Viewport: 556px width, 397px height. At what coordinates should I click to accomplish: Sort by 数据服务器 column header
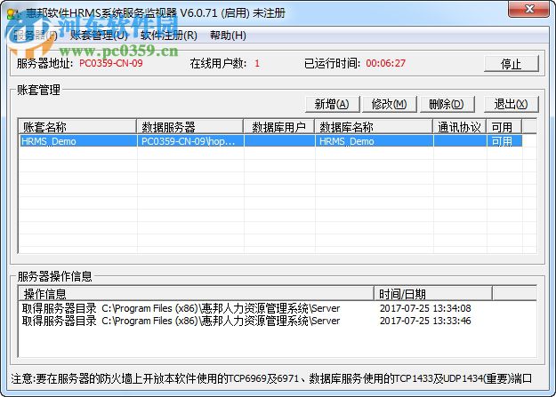(x=189, y=126)
